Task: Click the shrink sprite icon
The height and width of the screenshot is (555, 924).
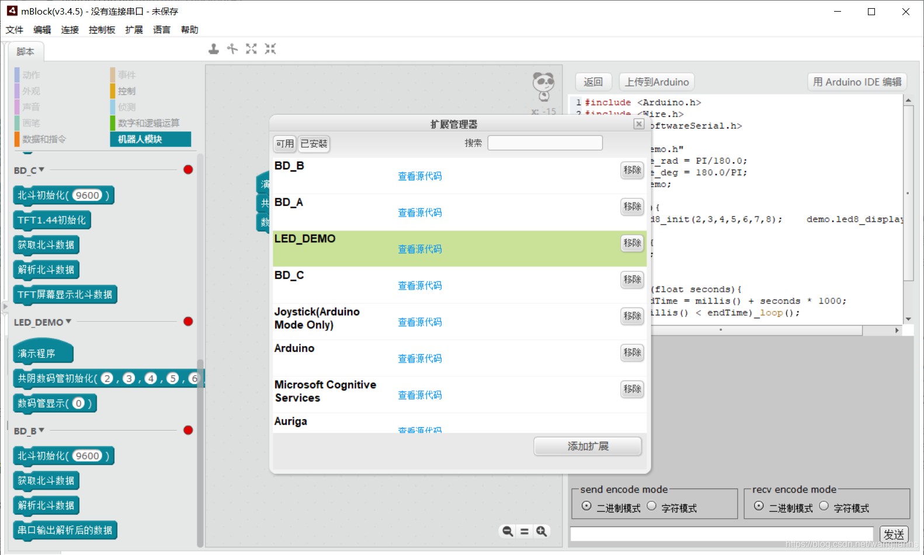Action: [x=270, y=49]
